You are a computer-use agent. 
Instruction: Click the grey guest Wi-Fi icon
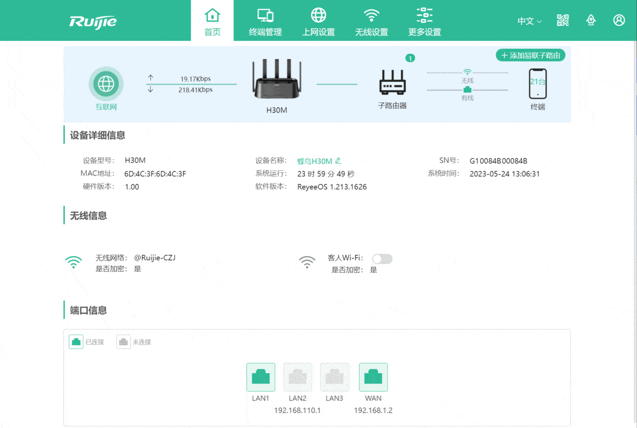(307, 263)
